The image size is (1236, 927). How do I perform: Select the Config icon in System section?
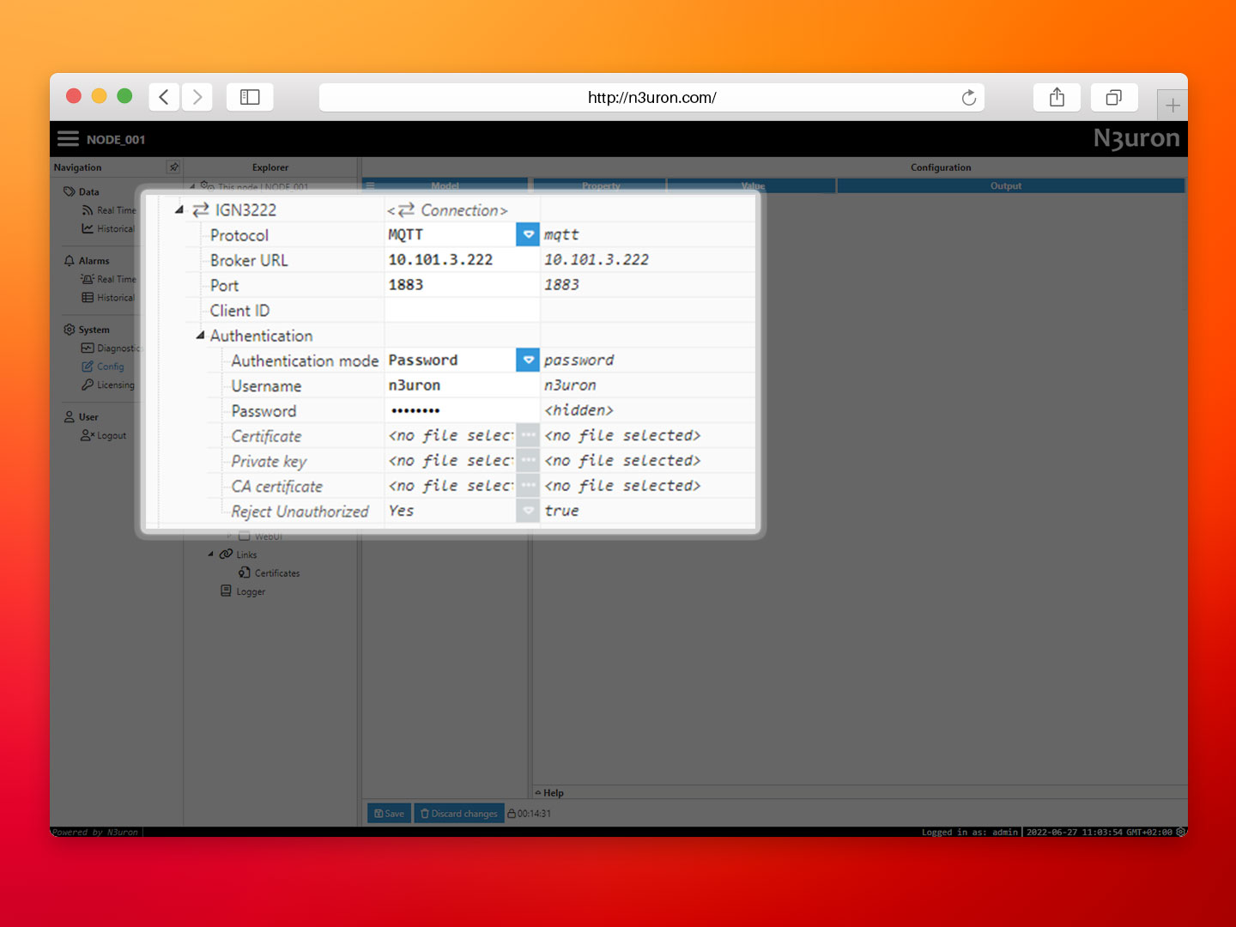point(88,366)
